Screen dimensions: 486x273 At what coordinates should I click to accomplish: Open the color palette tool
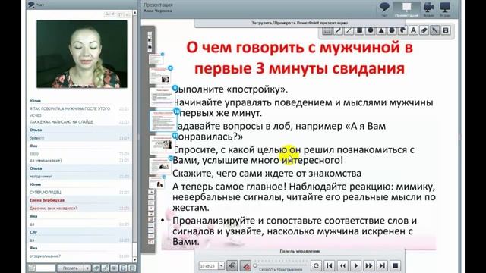[402, 30]
